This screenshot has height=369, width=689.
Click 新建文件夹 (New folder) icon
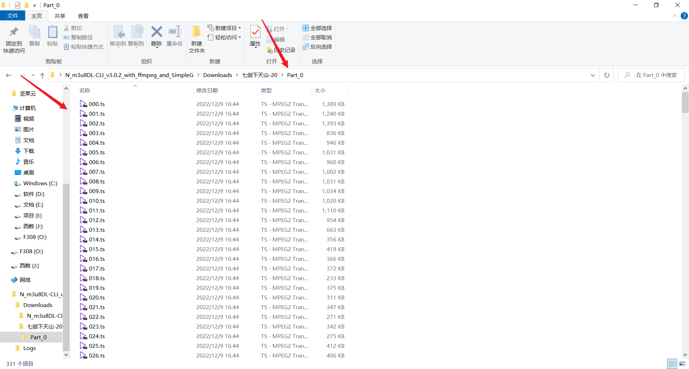pyautogui.click(x=196, y=32)
